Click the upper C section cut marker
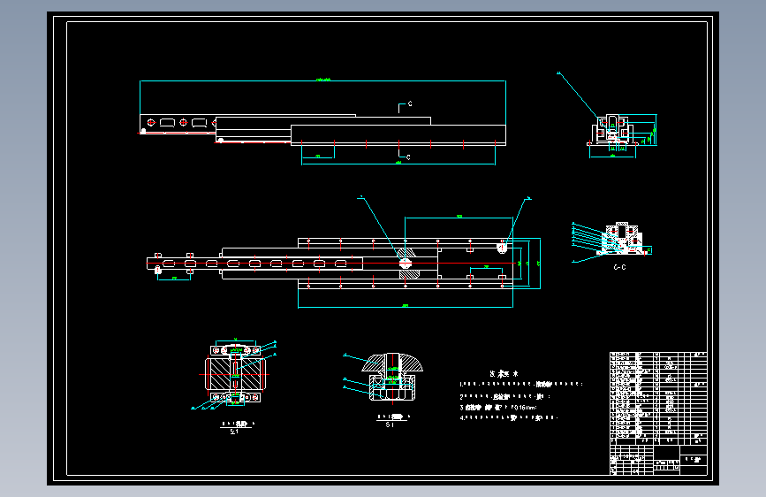 [405, 107]
